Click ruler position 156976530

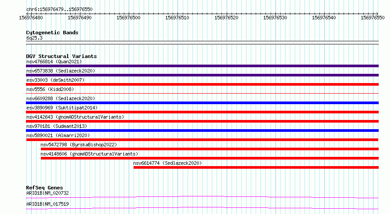pos(275,18)
